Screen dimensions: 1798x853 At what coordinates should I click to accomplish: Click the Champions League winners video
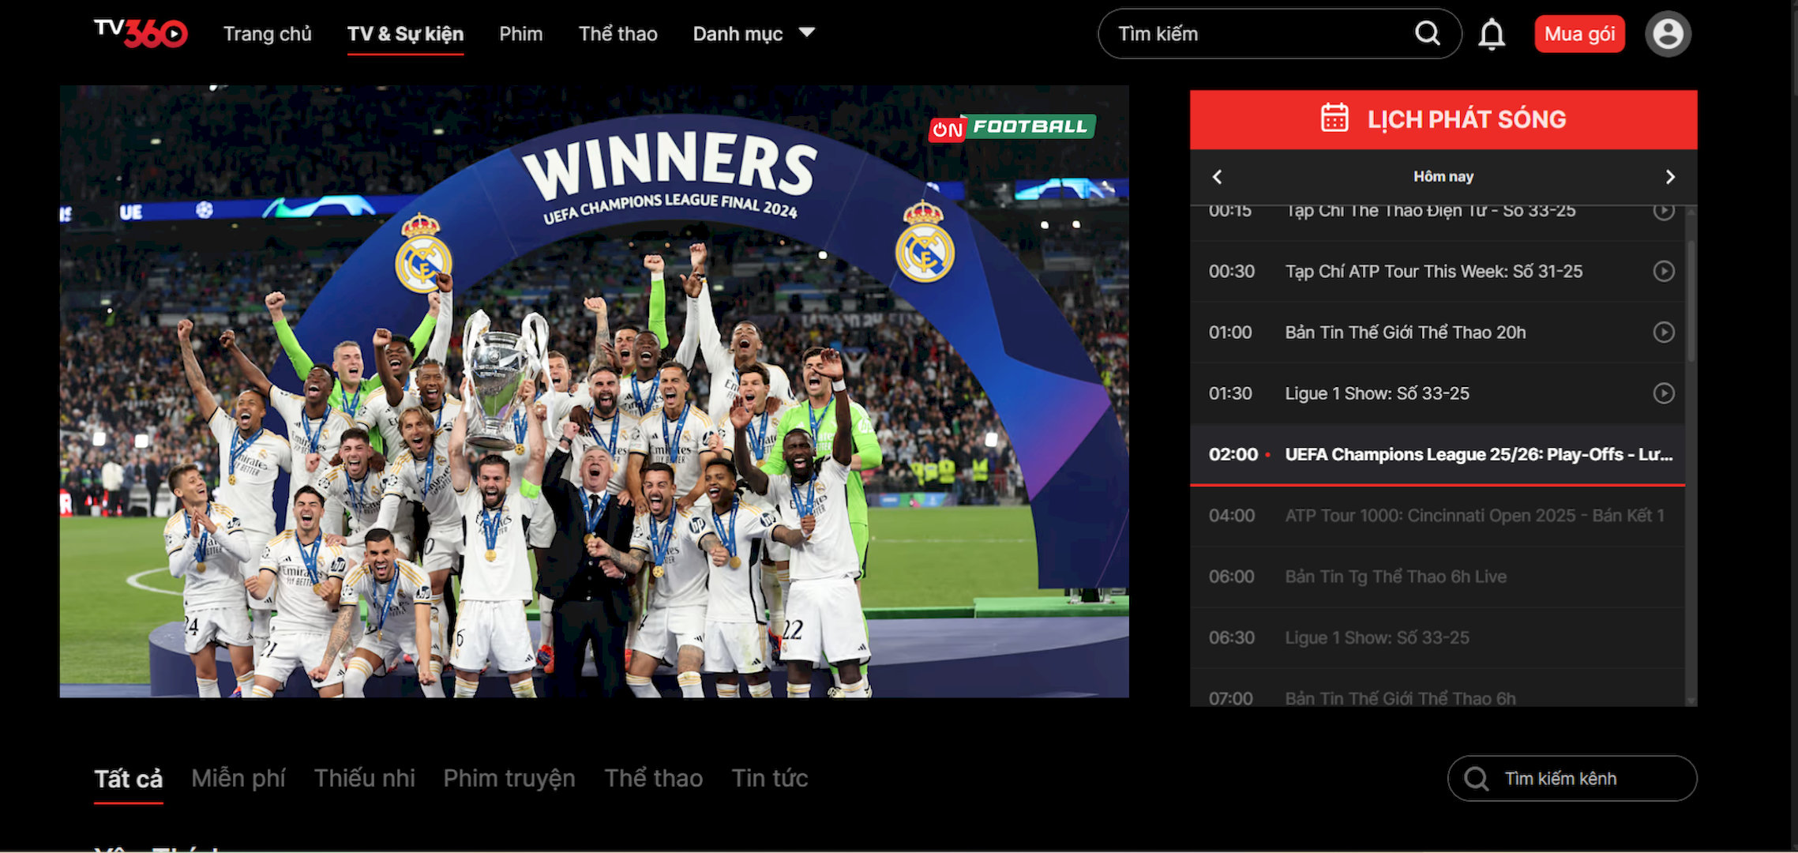[594, 391]
